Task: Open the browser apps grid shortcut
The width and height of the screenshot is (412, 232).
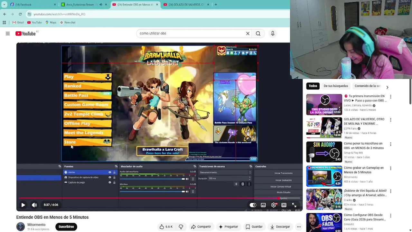Action: (4, 23)
